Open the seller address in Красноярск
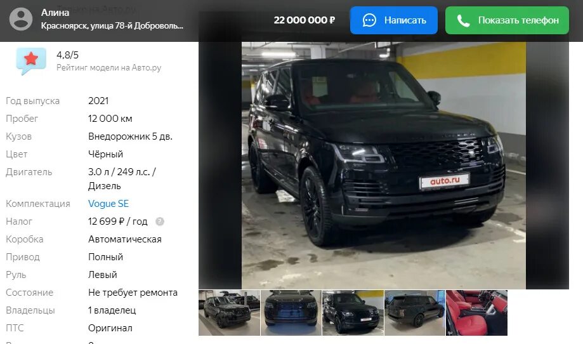The height and width of the screenshot is (344, 583). 112,25
